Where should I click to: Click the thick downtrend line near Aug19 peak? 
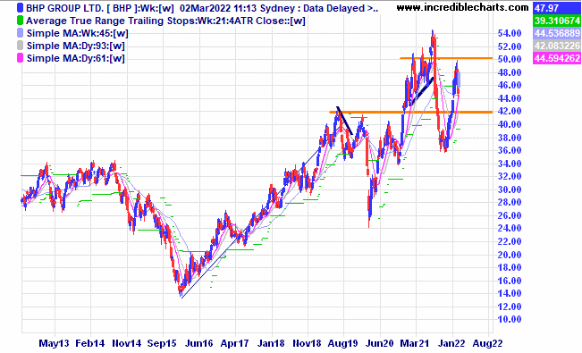[344, 121]
